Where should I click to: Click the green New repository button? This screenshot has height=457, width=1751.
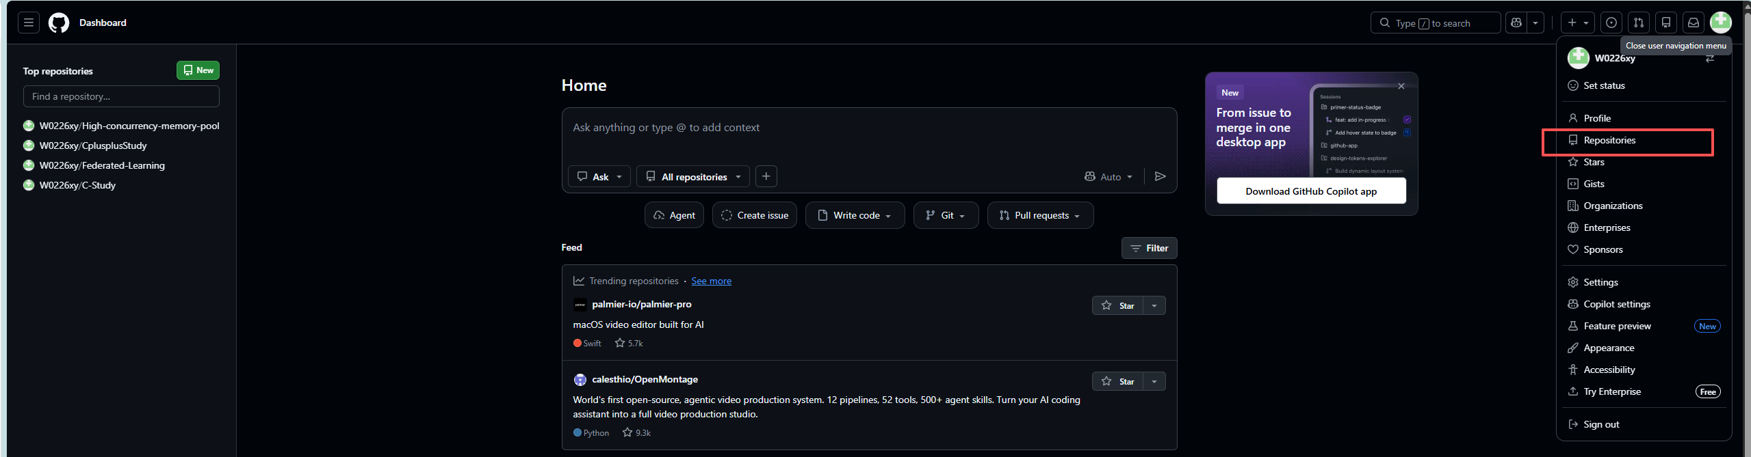[198, 70]
